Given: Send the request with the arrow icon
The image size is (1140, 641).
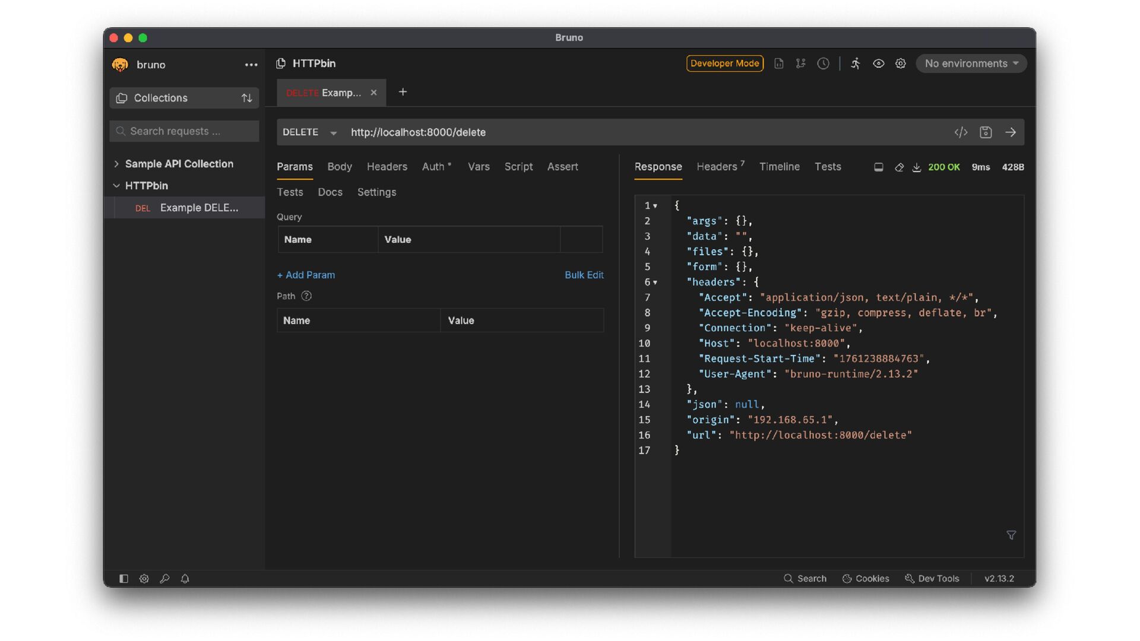Looking at the screenshot, I should pos(1011,132).
